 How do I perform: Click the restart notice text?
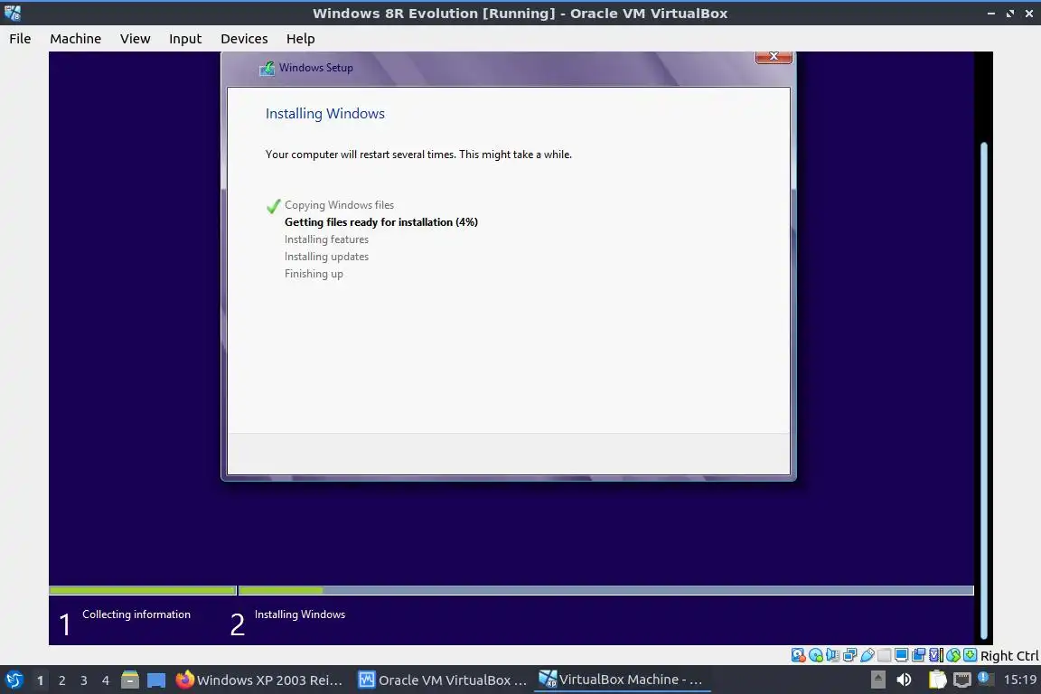tap(418, 155)
